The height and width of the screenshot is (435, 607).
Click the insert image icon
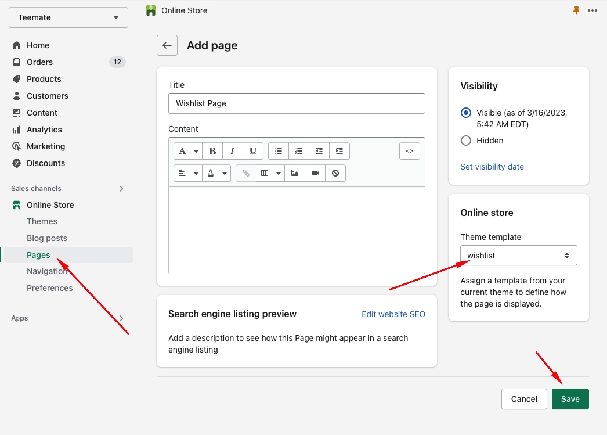(x=295, y=173)
